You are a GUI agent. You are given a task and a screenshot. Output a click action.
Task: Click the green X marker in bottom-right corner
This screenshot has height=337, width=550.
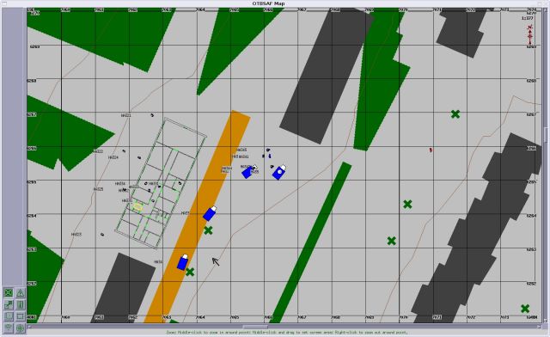[x=525, y=309]
